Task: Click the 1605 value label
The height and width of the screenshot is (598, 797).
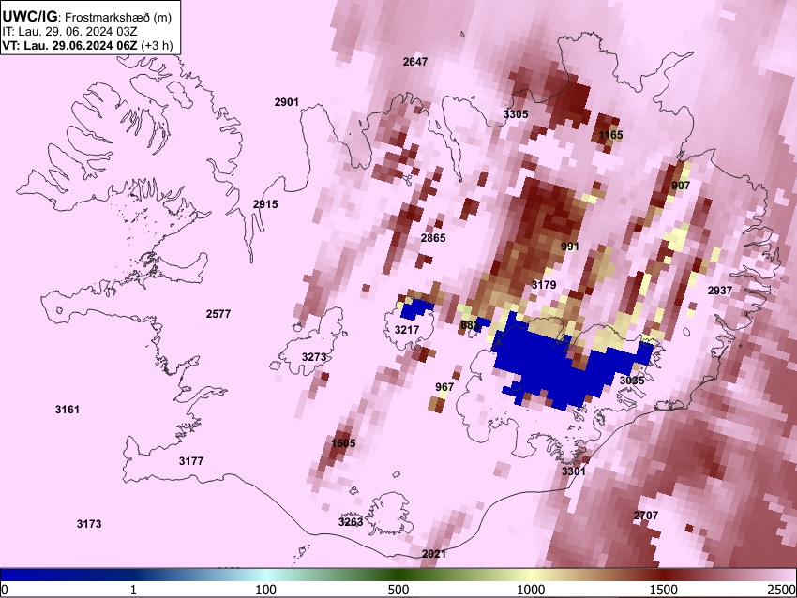Action: [343, 443]
